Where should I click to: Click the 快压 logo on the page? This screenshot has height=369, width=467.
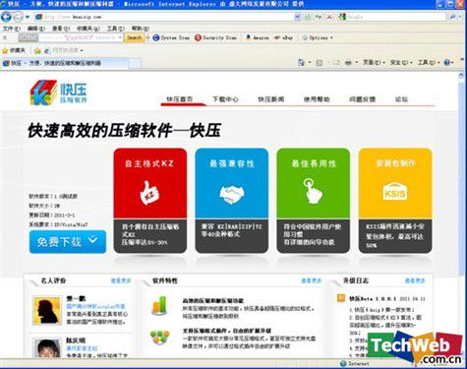pyautogui.click(x=59, y=92)
